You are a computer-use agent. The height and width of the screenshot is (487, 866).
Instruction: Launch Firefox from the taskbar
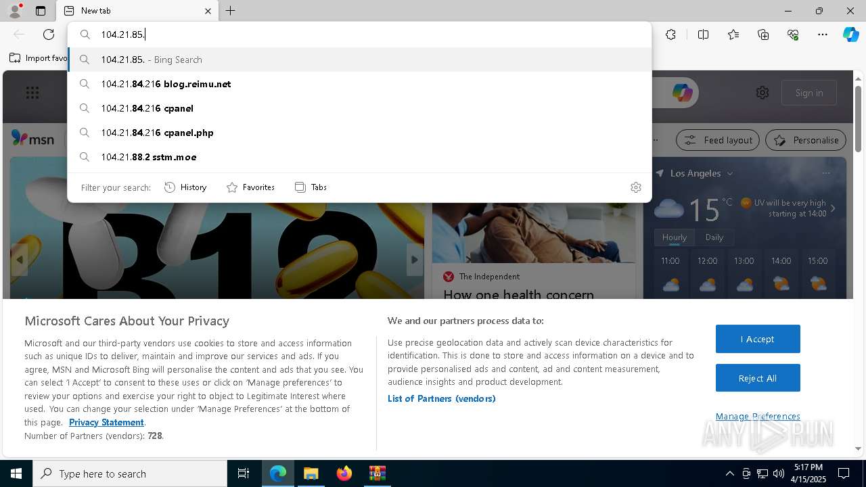tap(344, 473)
